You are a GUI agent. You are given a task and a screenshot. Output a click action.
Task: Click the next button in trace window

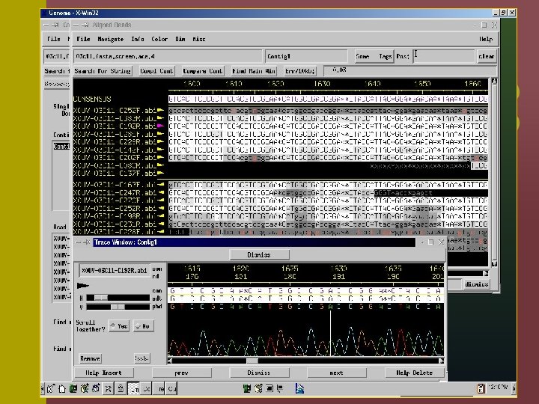336,373
